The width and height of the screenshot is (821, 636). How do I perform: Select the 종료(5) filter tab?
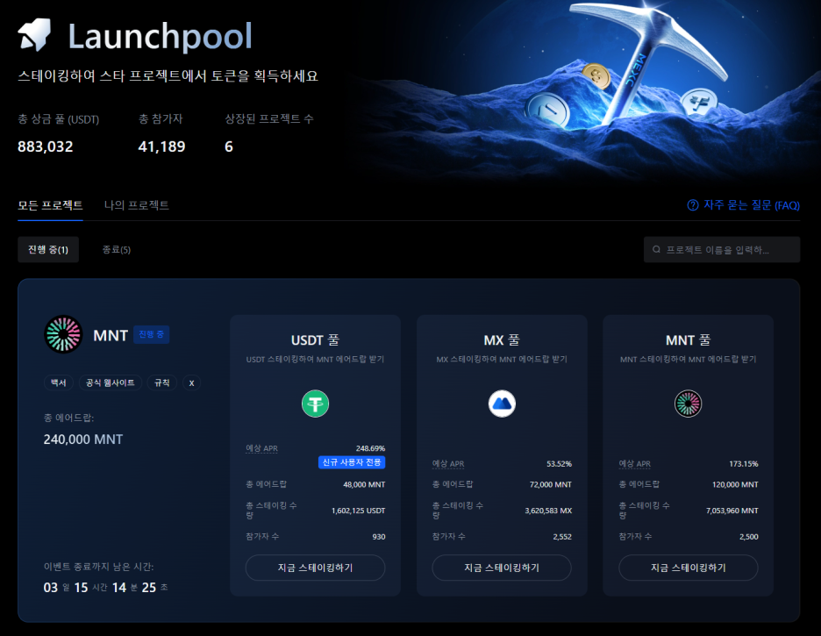click(117, 250)
